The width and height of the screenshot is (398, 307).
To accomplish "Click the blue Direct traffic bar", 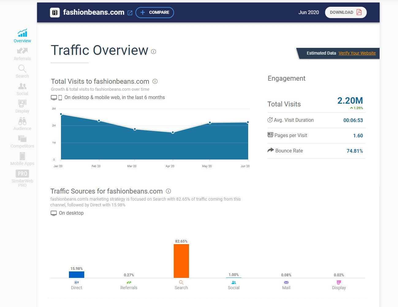I will (x=77, y=275).
